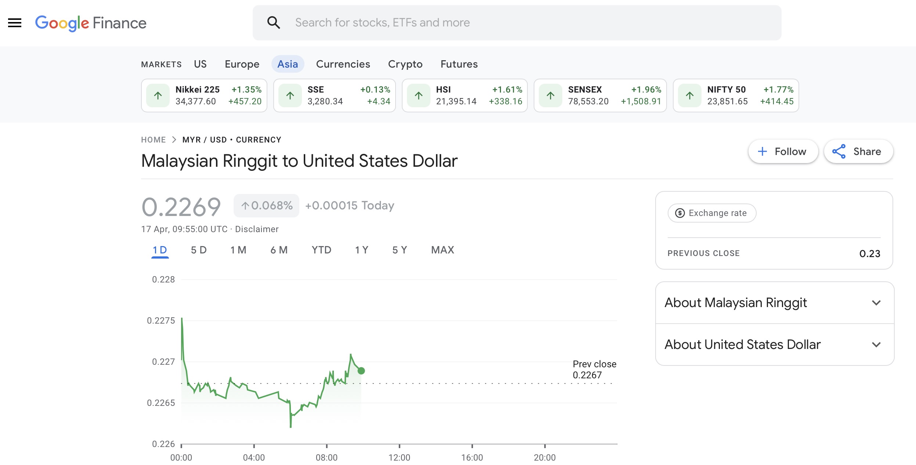Click the share icon
The height and width of the screenshot is (465, 916).
[839, 151]
